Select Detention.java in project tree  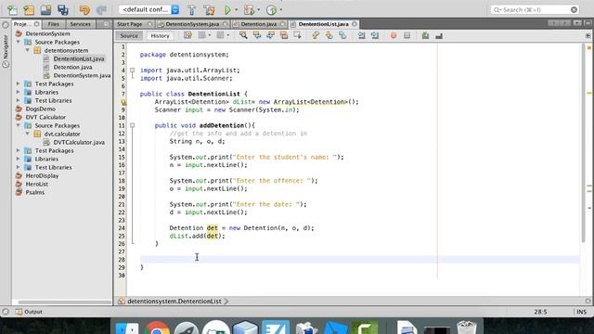coord(72,67)
